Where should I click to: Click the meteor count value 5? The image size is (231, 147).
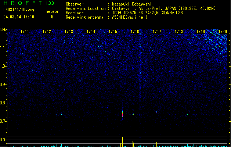tap(52, 17)
